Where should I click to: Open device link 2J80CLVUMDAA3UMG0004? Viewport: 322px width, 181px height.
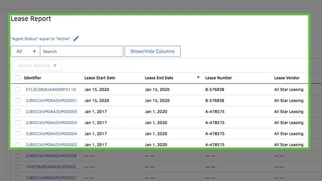[51, 134]
